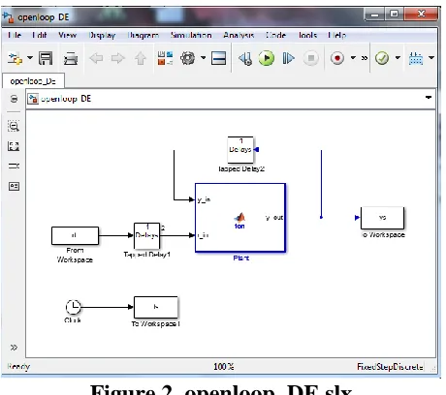Click the New Model toolbar icon
The width and height of the screenshot is (446, 395).
[15, 58]
